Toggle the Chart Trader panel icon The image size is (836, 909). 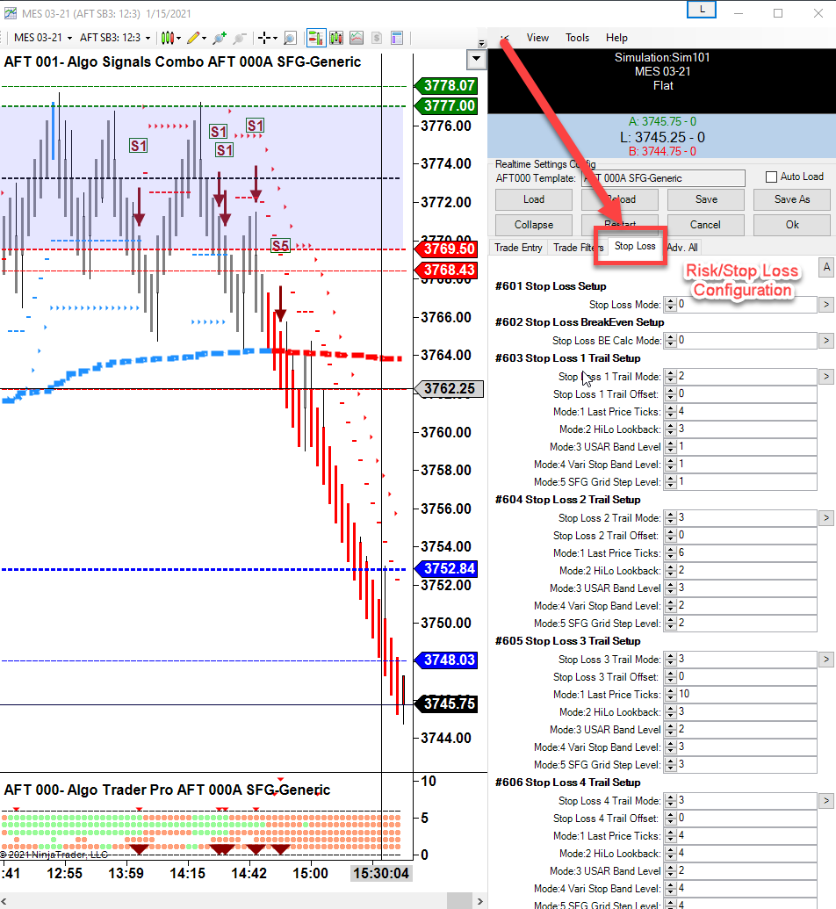coord(315,38)
